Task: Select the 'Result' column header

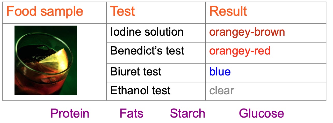Action: pyautogui.click(x=228, y=12)
